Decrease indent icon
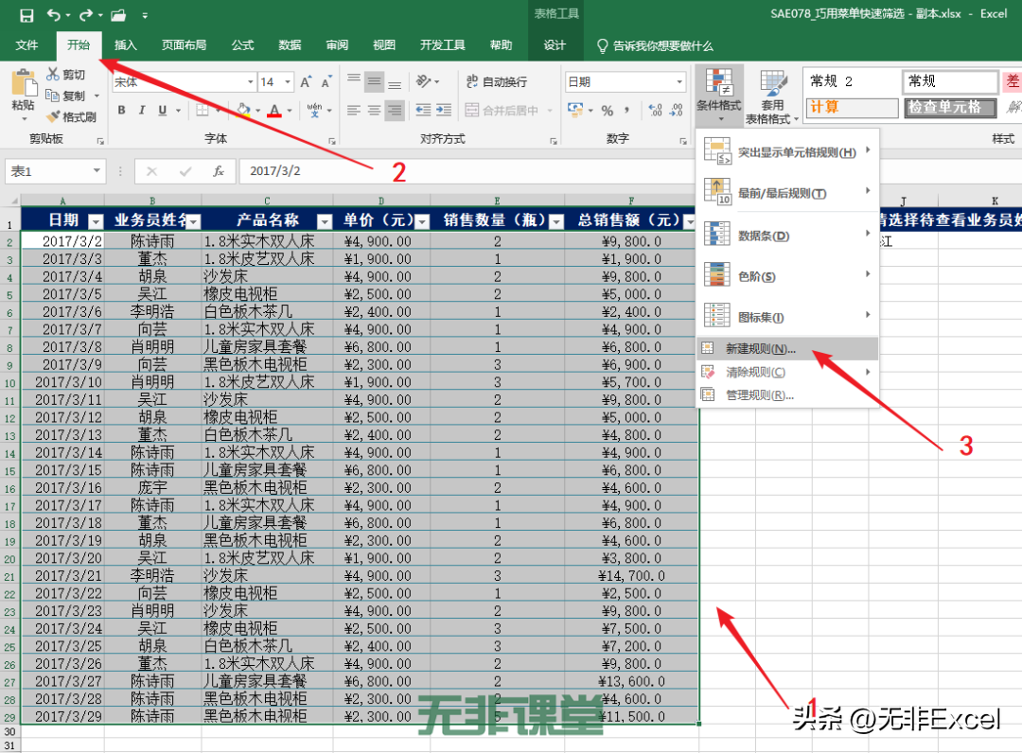Screen dimensions: 1022x753 pyautogui.click(x=423, y=110)
